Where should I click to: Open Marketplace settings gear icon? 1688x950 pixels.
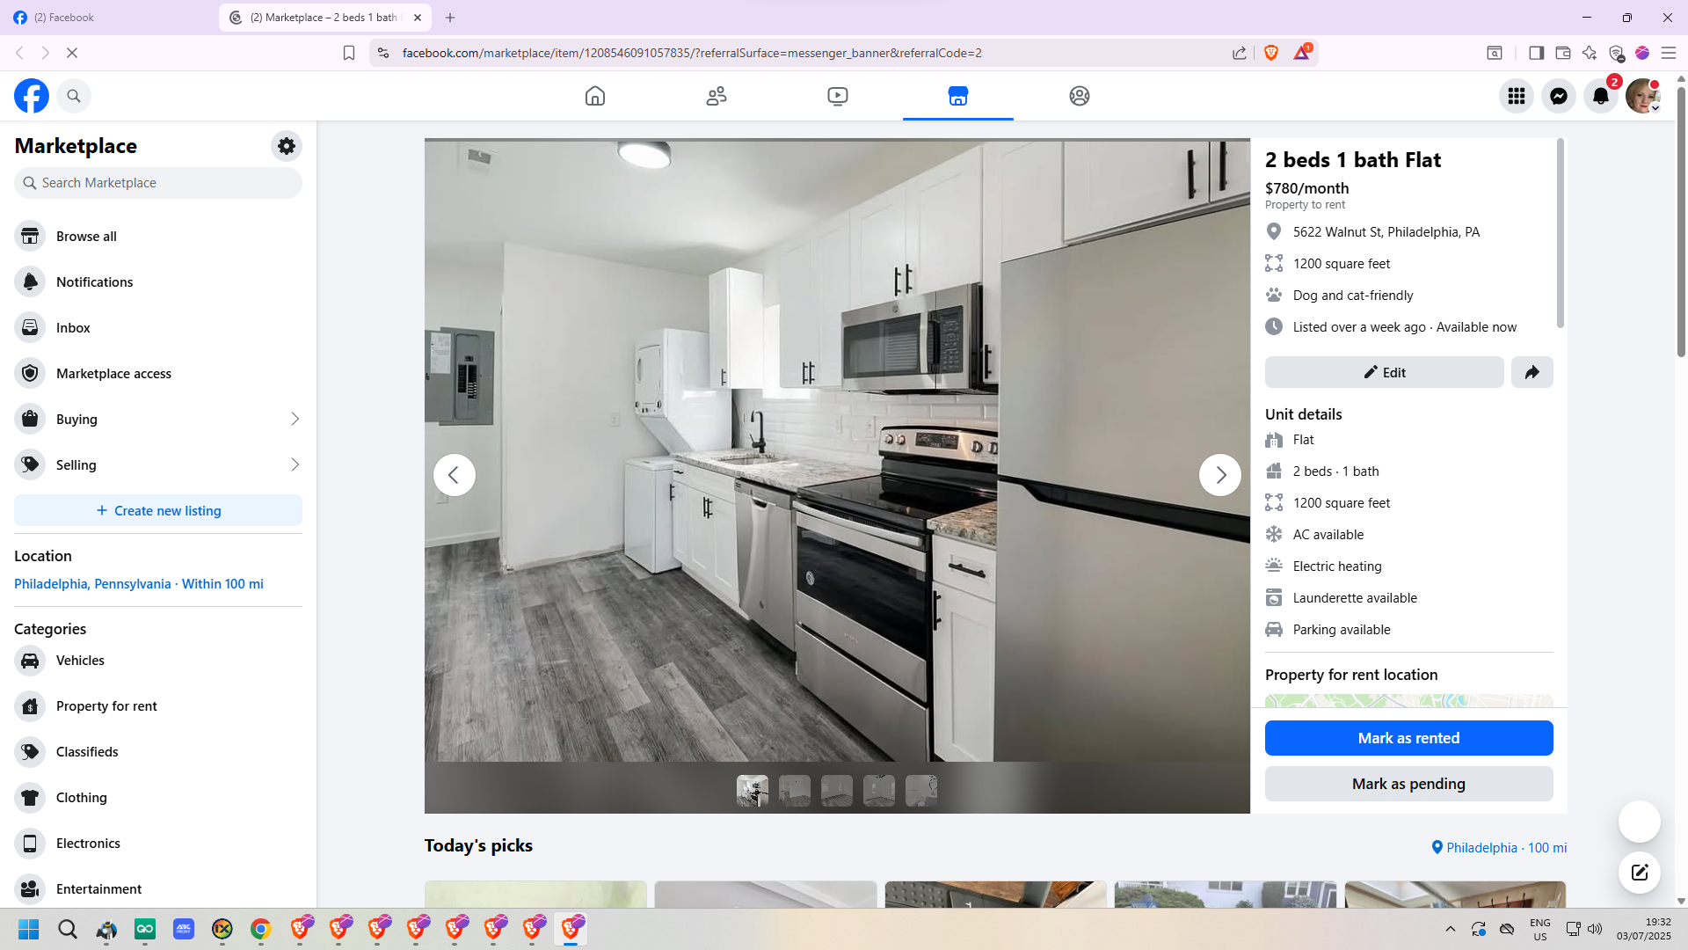287,146
